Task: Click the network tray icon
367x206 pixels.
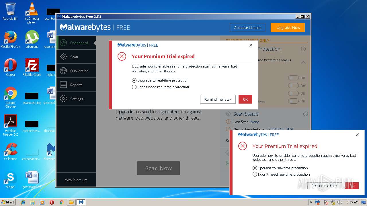Action: coord(333,202)
